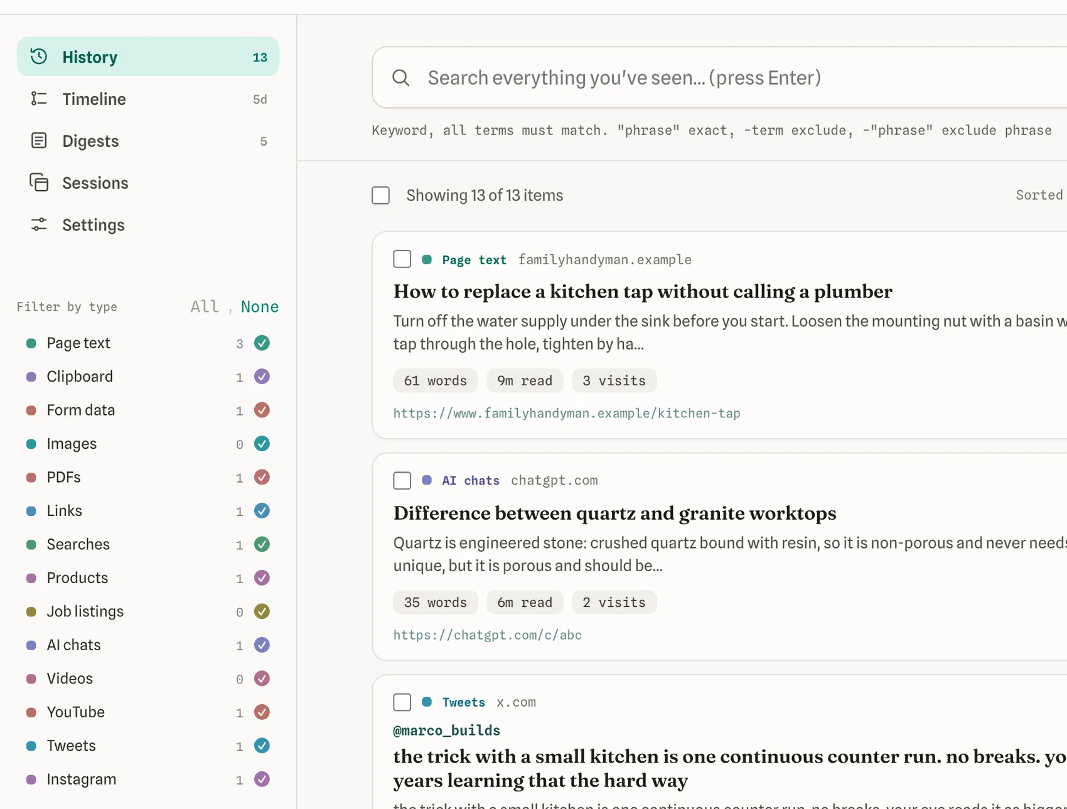Check the marco_builds tweet checkbox
The width and height of the screenshot is (1067, 809).
click(x=402, y=702)
